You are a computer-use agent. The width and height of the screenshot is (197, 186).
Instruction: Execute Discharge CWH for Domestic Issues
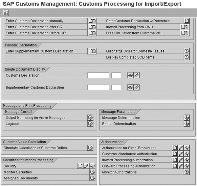pyautogui.click(x=187, y=51)
